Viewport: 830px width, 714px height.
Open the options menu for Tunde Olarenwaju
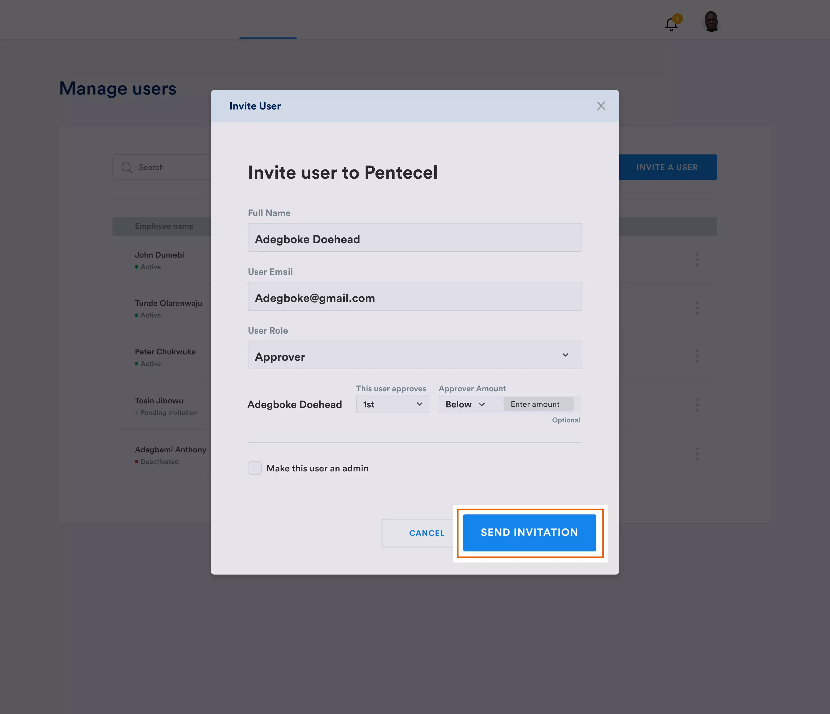(x=697, y=308)
